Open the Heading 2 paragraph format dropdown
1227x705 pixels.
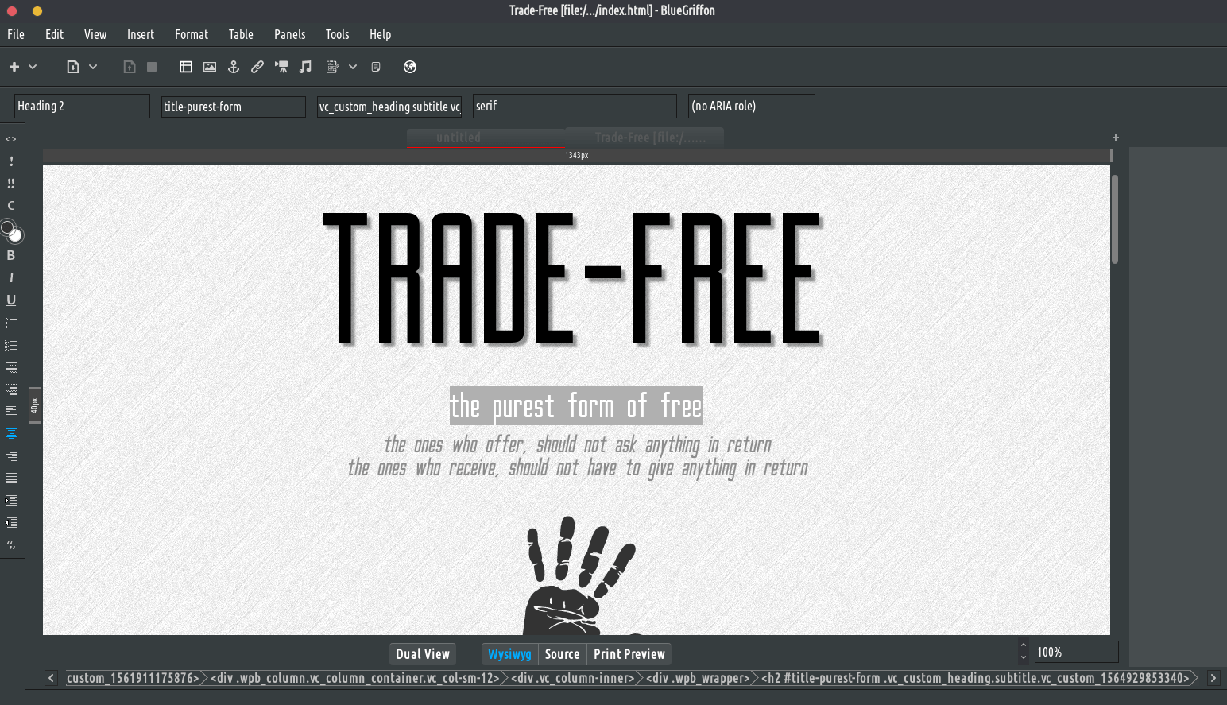click(82, 107)
